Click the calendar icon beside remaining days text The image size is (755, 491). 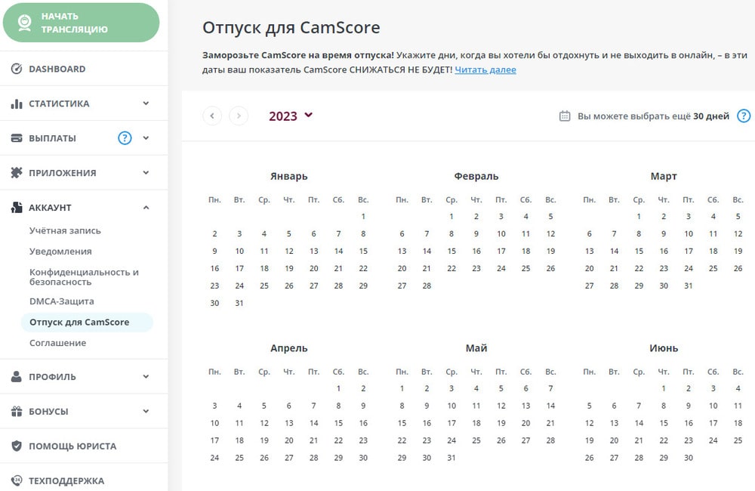tap(565, 116)
